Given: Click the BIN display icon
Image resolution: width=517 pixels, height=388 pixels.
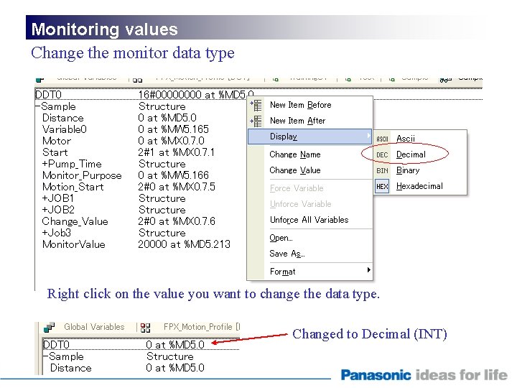Looking at the screenshot, I should point(382,170).
